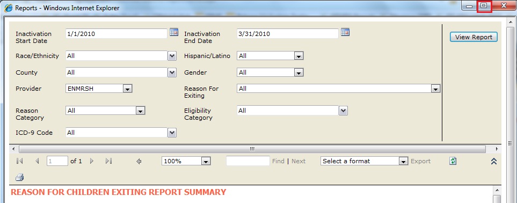Refresh the report with green icon

(453, 161)
